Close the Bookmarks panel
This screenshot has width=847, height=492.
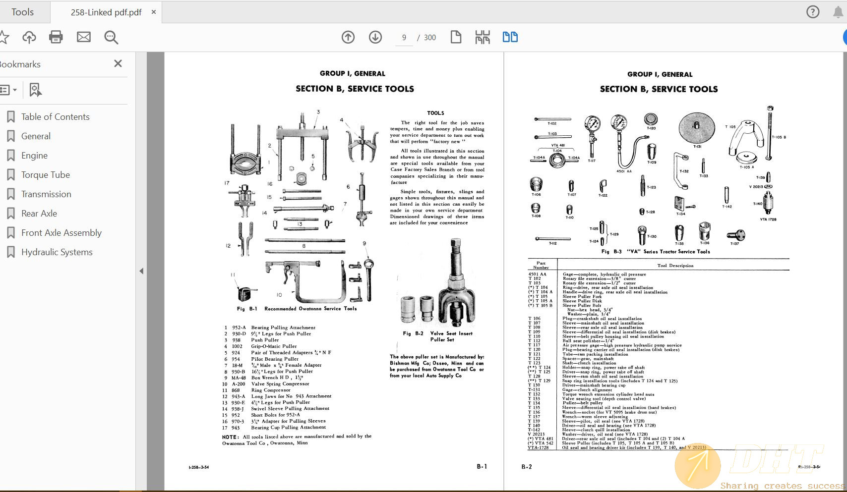click(118, 63)
